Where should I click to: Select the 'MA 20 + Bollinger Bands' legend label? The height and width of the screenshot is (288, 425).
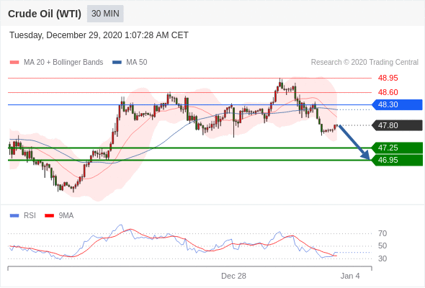63,63
